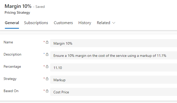Image resolution: width=177 pixels, height=103 pixels.
Task: Click the Description field label
Action: pyautogui.click(x=12, y=55)
